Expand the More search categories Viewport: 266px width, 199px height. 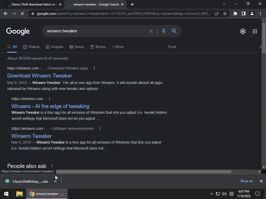(x=118, y=47)
